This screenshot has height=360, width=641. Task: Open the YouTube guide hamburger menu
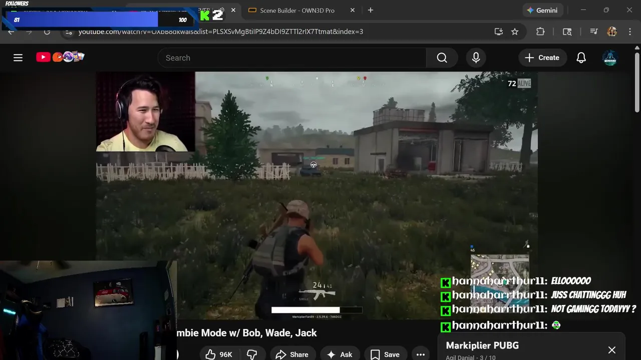pos(18,57)
